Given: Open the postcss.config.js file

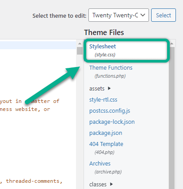Looking at the screenshot, I should point(110,111).
